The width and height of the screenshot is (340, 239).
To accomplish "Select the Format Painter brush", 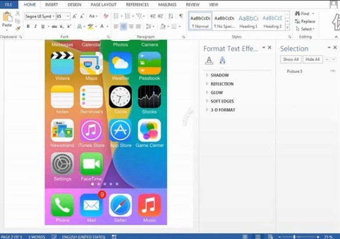I will [18, 28].
